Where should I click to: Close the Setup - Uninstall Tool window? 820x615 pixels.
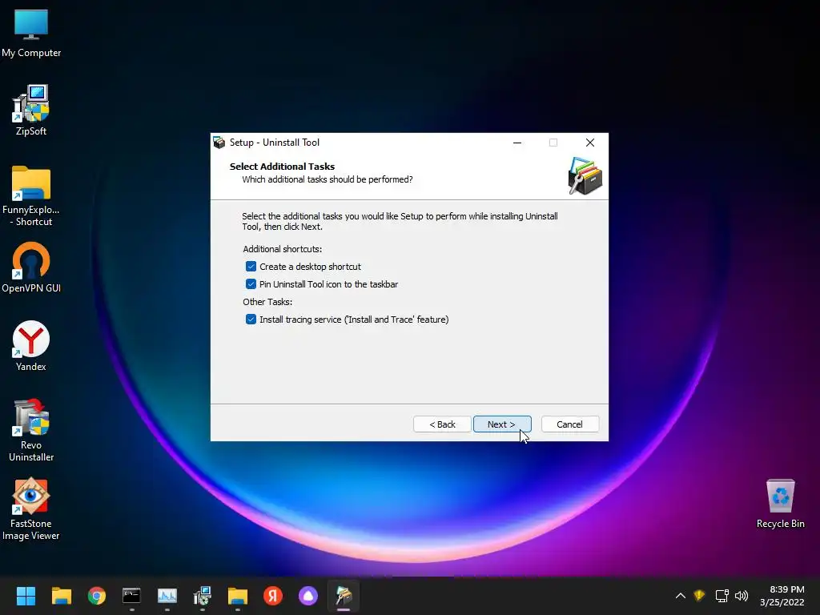coord(590,143)
